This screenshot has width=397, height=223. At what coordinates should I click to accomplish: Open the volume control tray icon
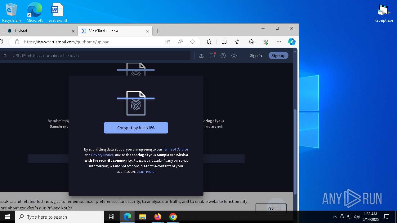coord(357,217)
